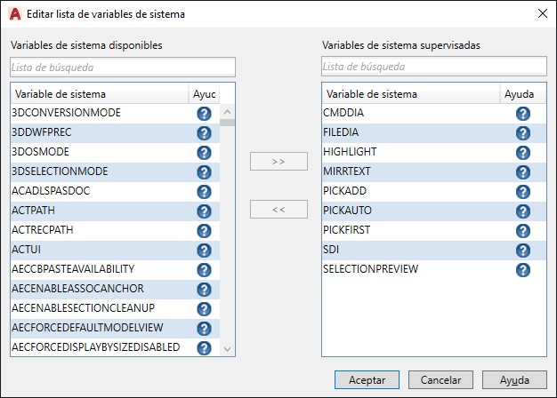
Task: Click the Ayuda button
Action: click(514, 379)
